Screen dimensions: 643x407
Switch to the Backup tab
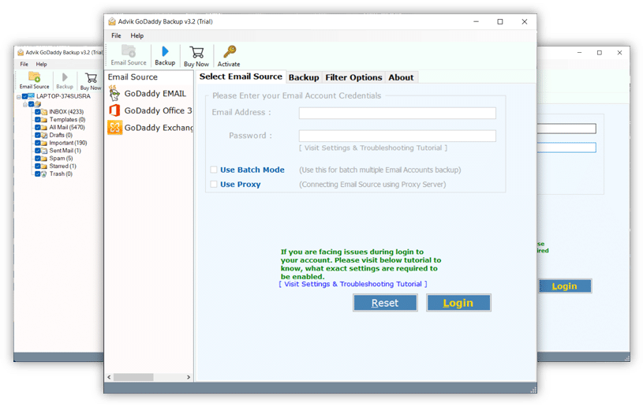(x=304, y=77)
